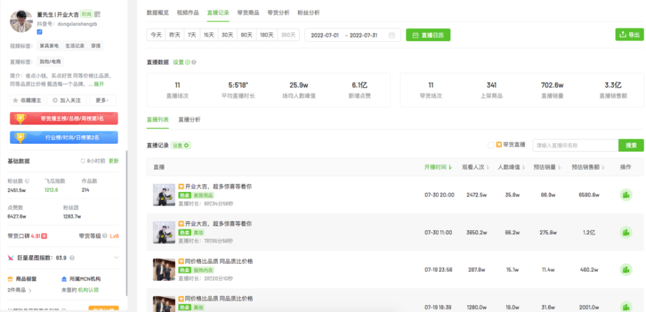Click the star icon on 收藏播主

click(16, 100)
